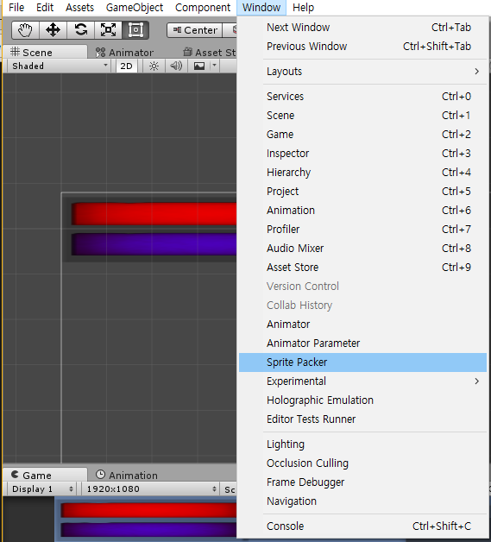Open the Console window entry

[362, 526]
